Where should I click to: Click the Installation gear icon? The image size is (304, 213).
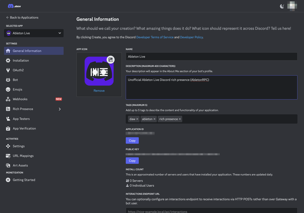8,60
